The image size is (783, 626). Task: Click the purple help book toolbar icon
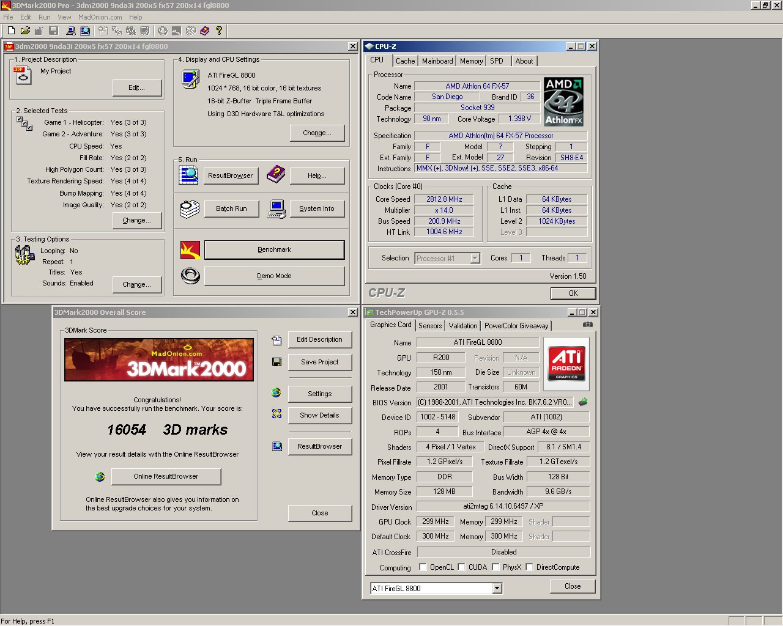click(204, 31)
